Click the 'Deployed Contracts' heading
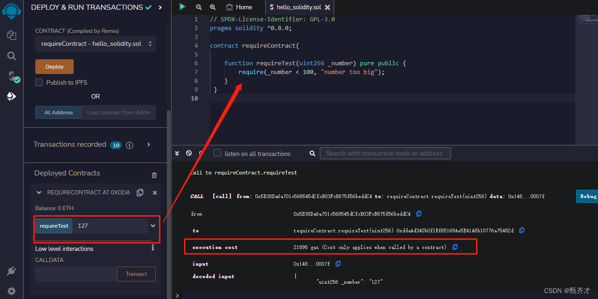598x299 pixels. pyautogui.click(x=67, y=173)
